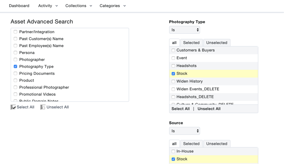
Task: Open Source 'Is' operator dropdown
Action: coord(184,131)
